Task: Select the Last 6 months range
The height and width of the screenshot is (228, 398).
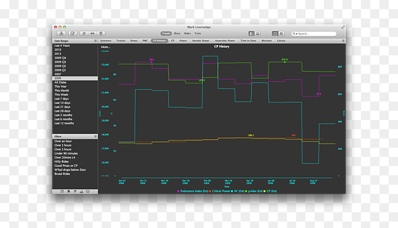Action: 75,119
